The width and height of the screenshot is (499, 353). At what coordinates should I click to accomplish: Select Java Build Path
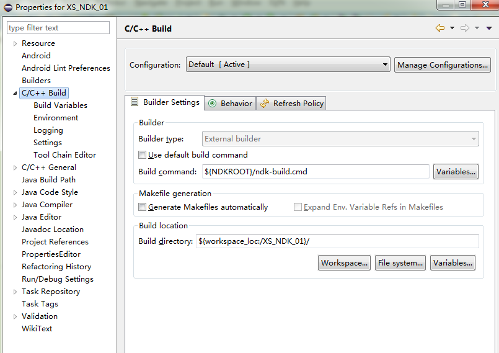[48, 180]
